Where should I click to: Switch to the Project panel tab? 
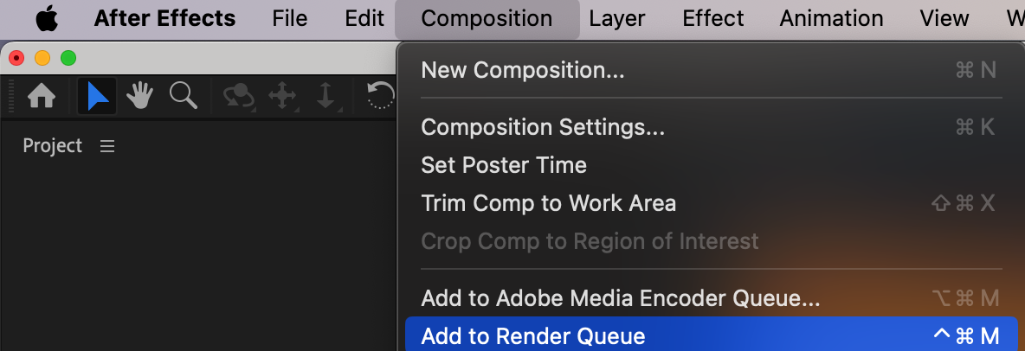click(x=52, y=146)
